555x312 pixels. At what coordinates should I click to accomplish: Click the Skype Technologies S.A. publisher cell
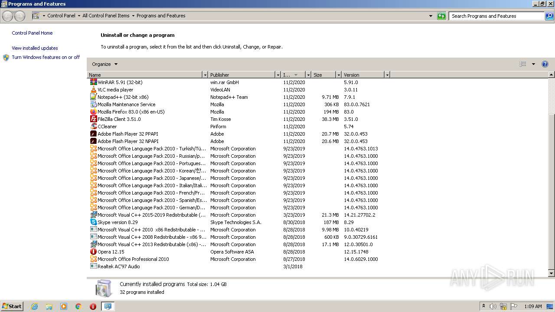236,222
